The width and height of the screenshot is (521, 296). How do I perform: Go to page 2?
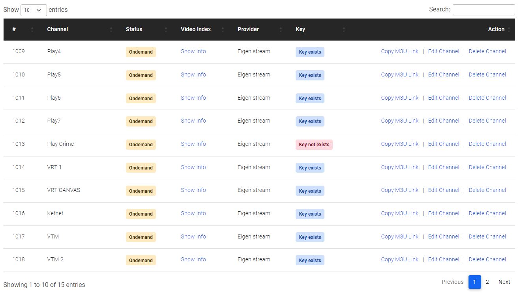487,282
